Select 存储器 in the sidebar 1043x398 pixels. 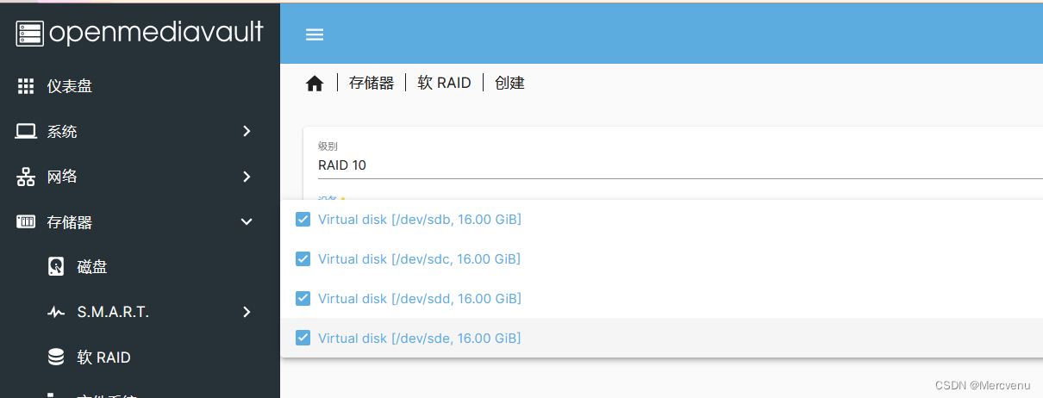pyautogui.click(x=70, y=222)
